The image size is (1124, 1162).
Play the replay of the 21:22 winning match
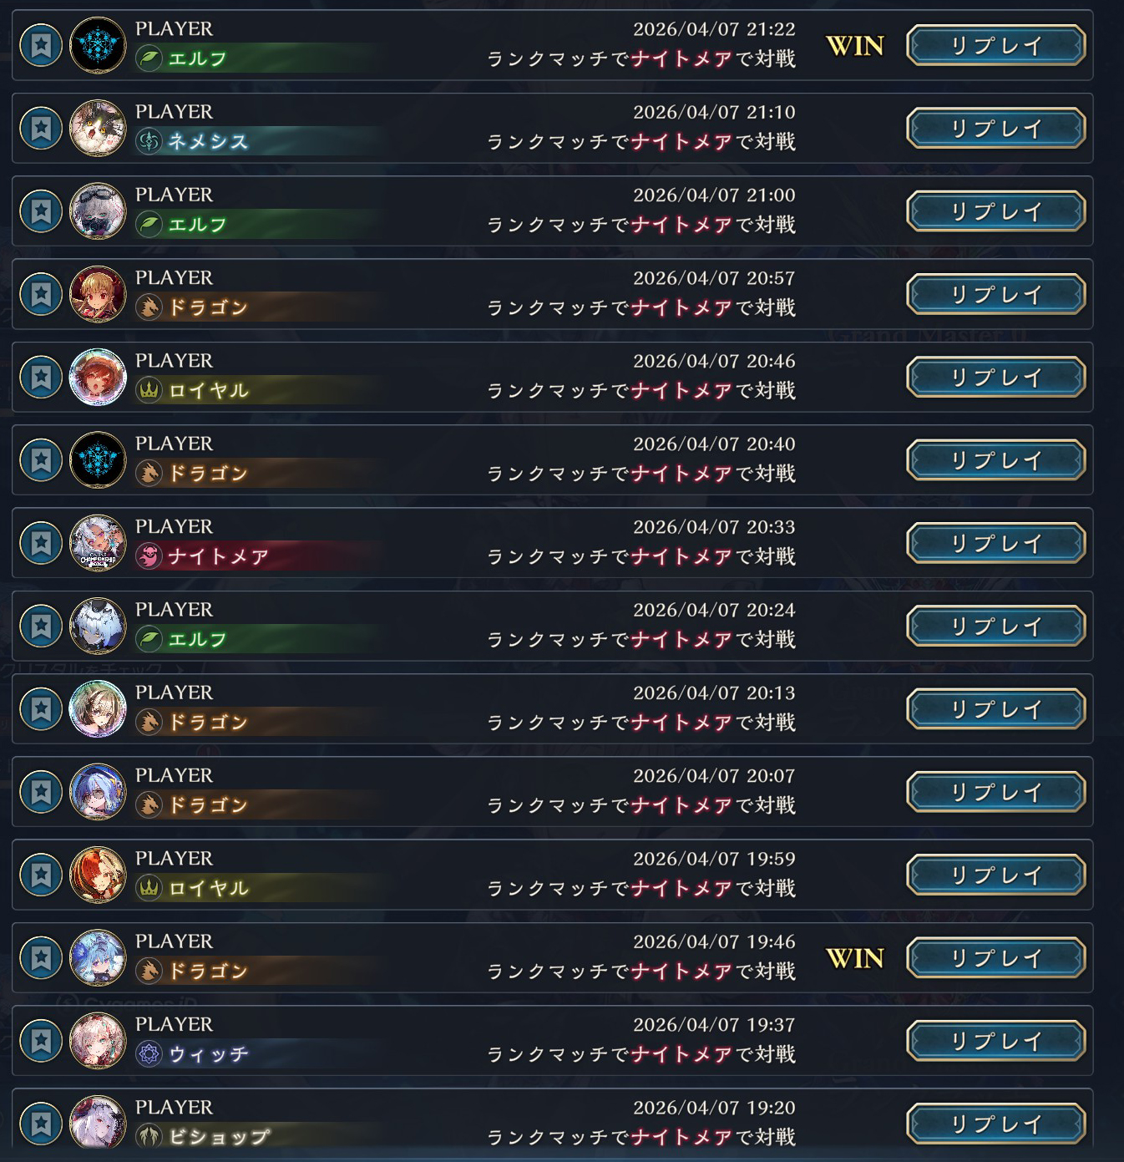996,45
